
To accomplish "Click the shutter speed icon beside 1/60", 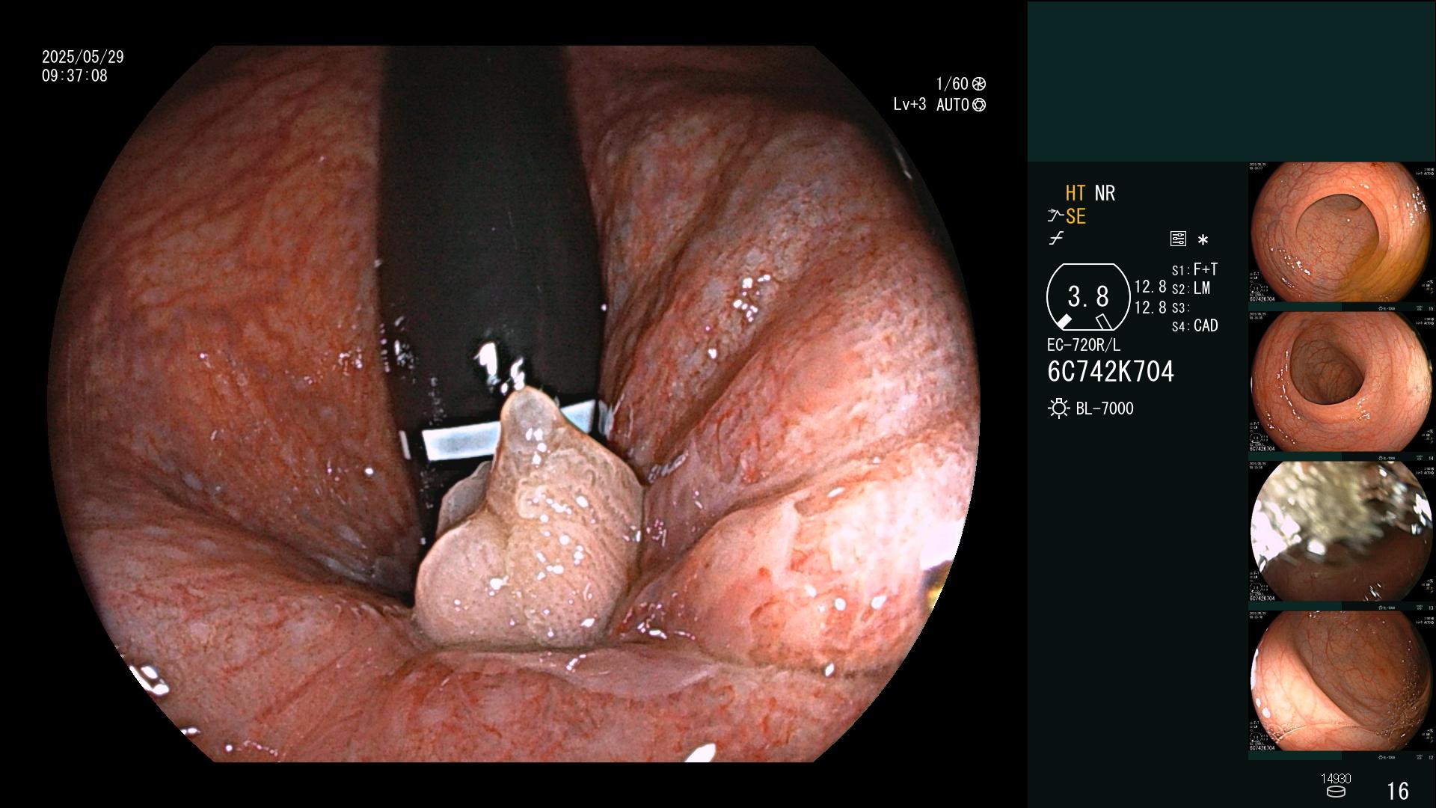I will point(978,84).
